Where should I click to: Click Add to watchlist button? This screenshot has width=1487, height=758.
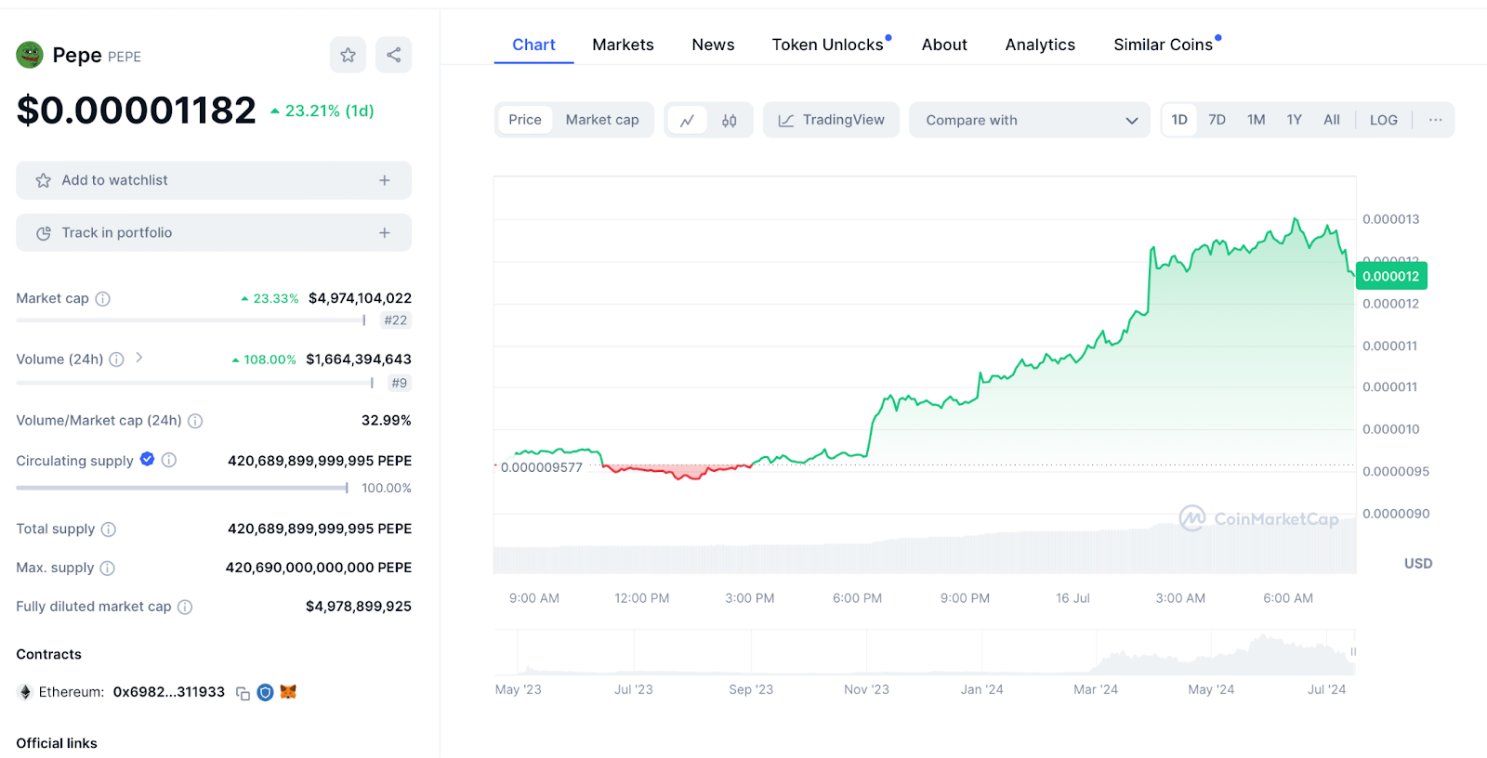[214, 180]
